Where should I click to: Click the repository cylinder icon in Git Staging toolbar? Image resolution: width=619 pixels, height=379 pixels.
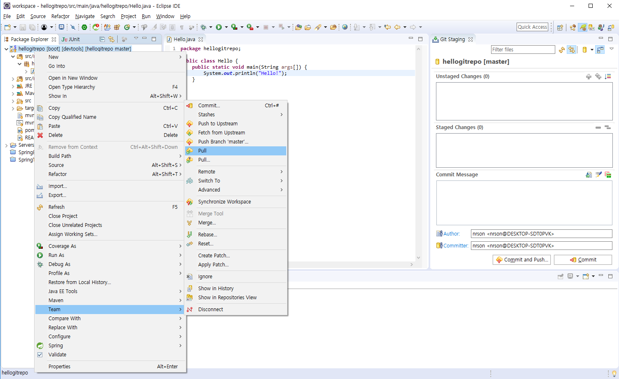(x=584, y=50)
